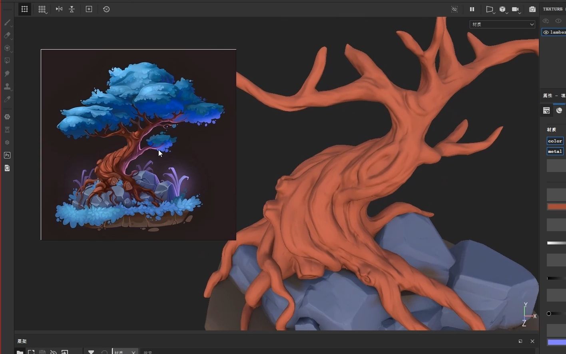Undock the shelf panel with the popout icon
The width and height of the screenshot is (566, 354).
[520, 341]
